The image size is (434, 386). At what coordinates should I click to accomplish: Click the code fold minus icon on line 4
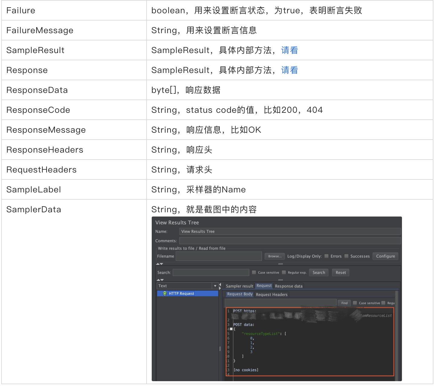coord(231,329)
